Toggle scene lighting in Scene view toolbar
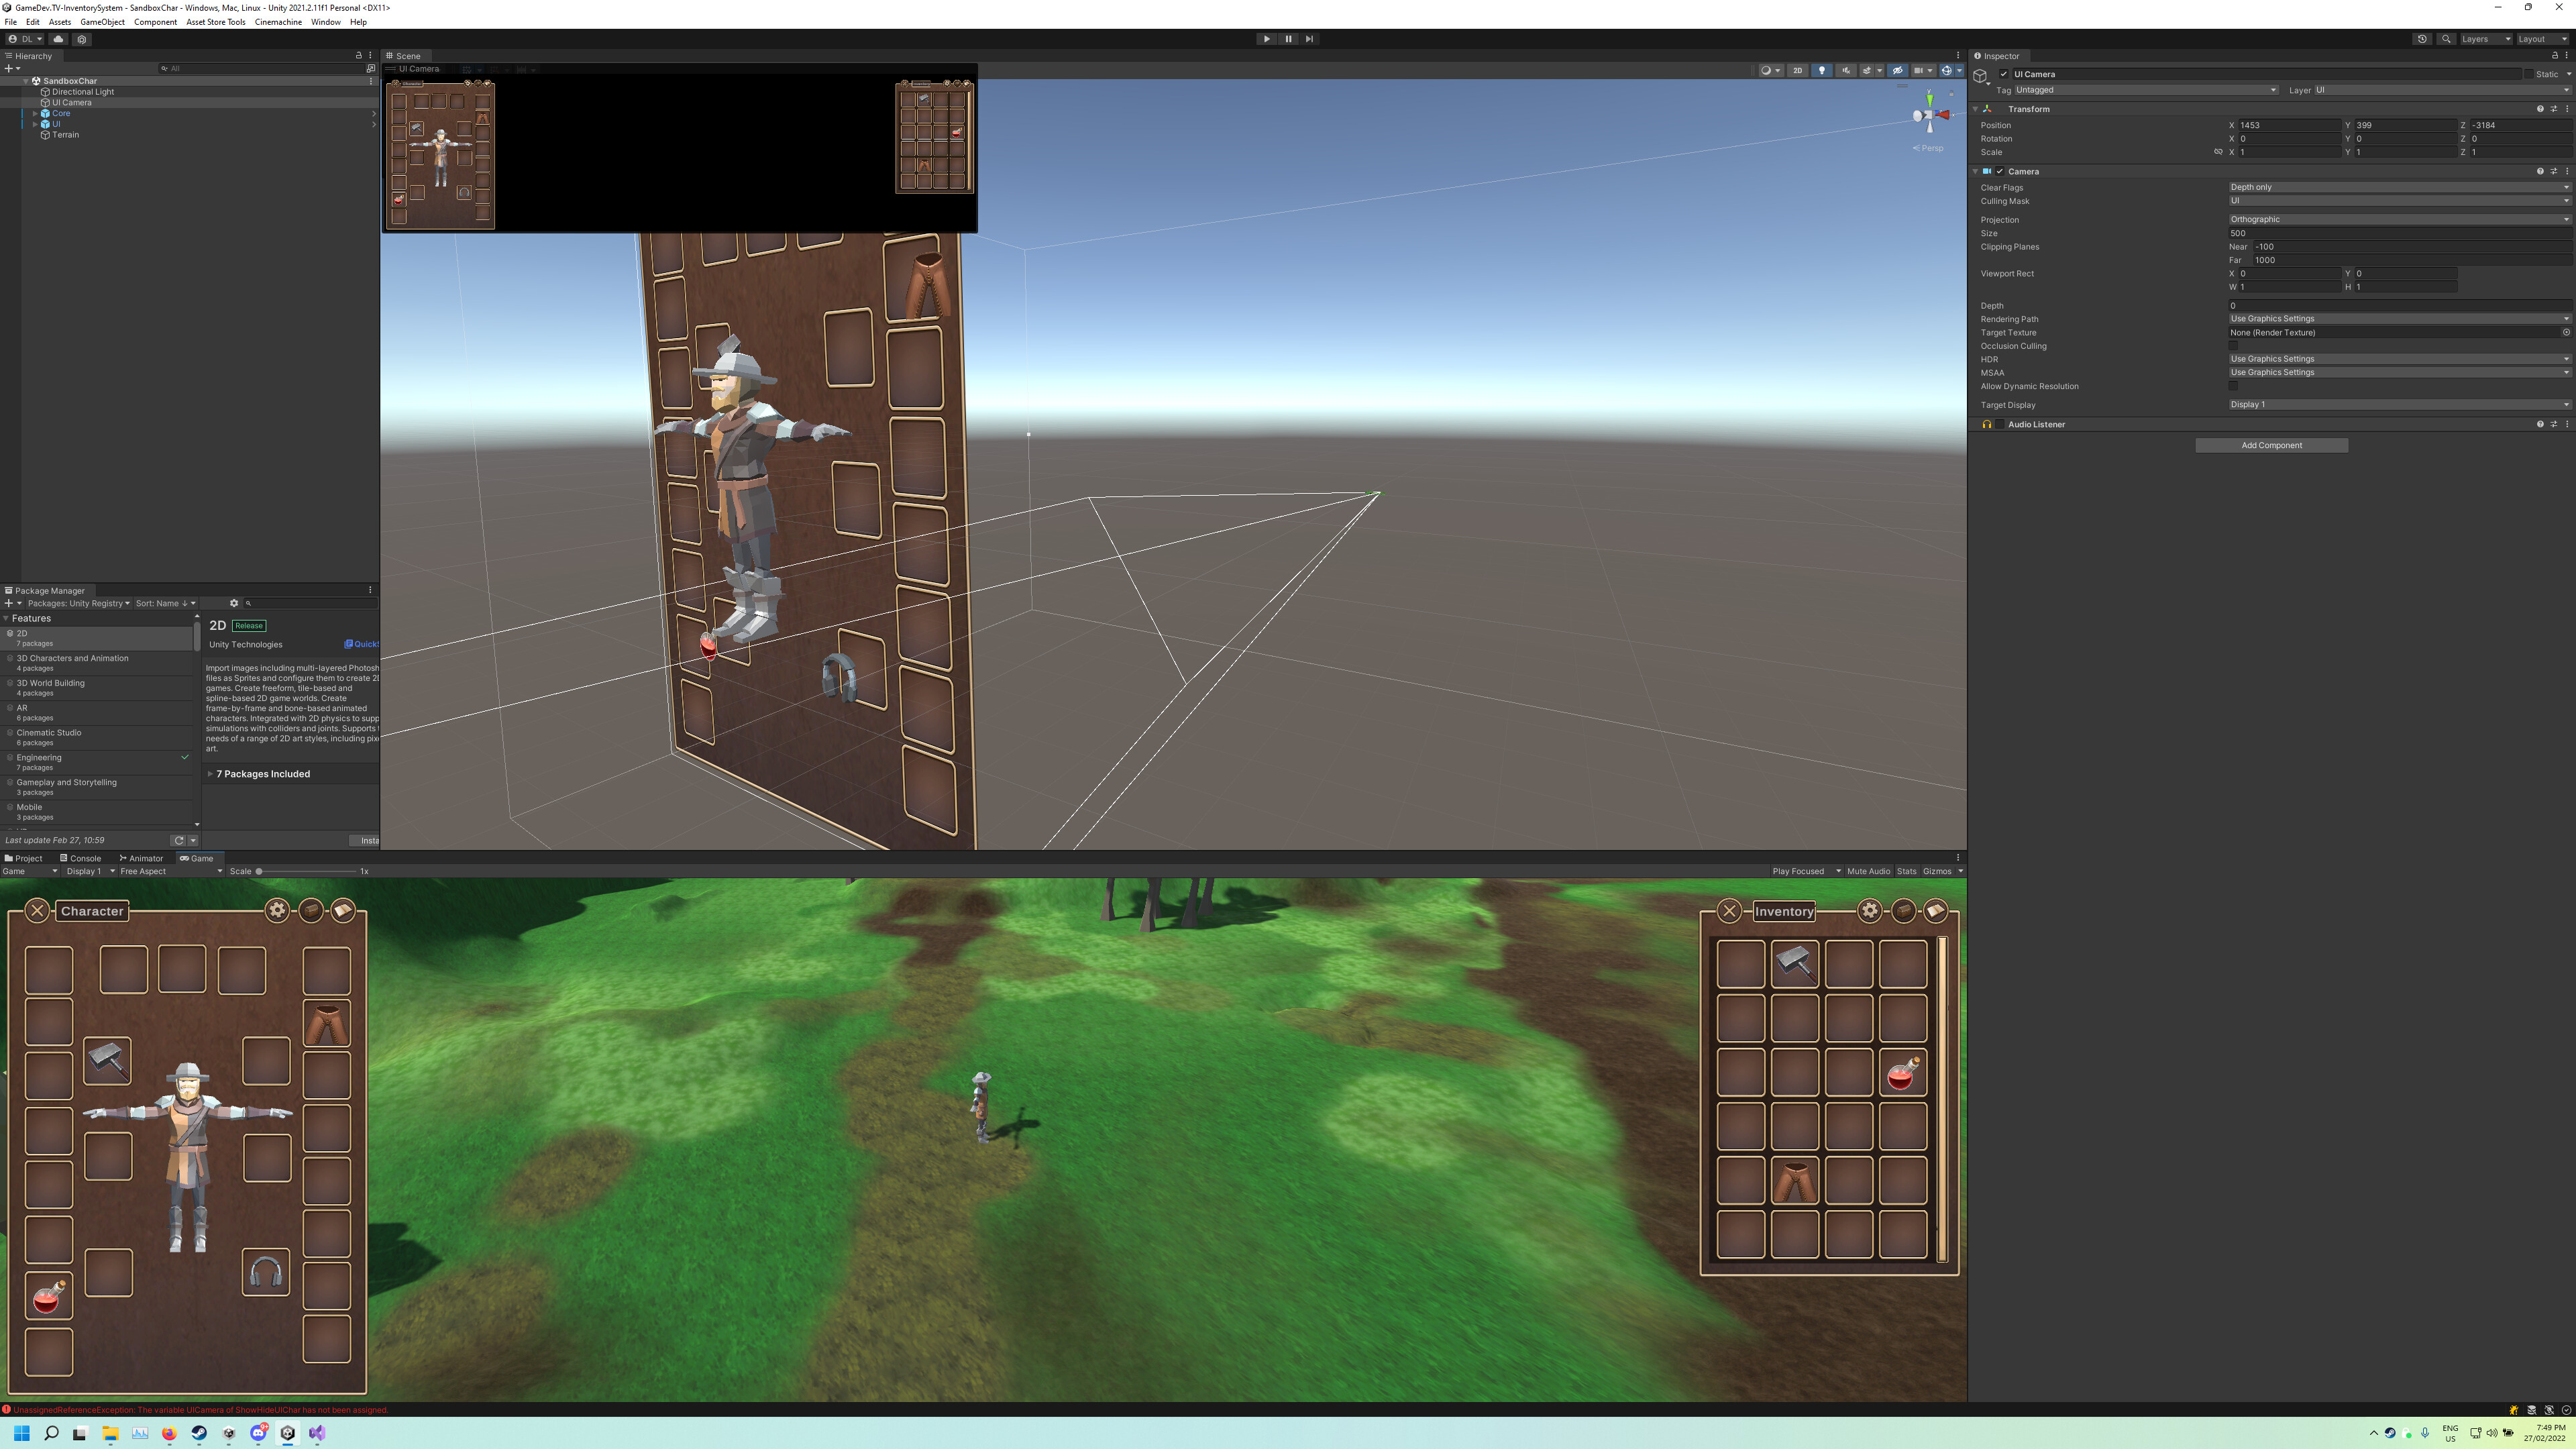The height and width of the screenshot is (1449, 2576). point(1822,70)
